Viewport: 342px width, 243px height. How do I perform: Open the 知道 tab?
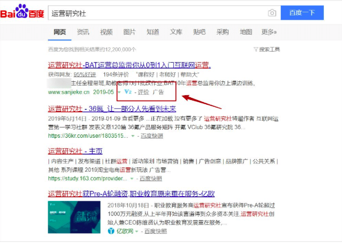[153, 32]
